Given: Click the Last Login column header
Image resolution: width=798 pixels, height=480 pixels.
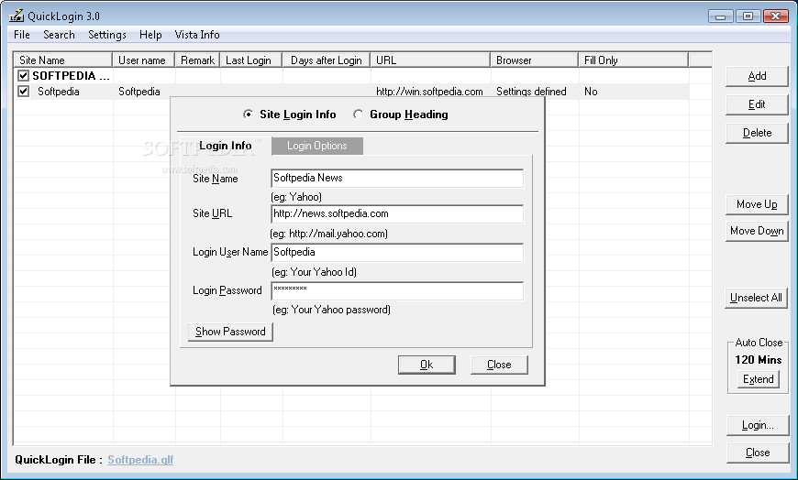Looking at the screenshot, I should point(251,60).
